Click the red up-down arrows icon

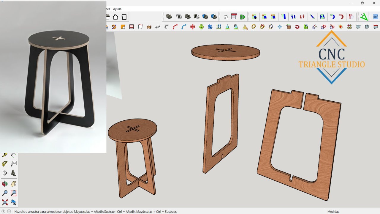(302, 17)
